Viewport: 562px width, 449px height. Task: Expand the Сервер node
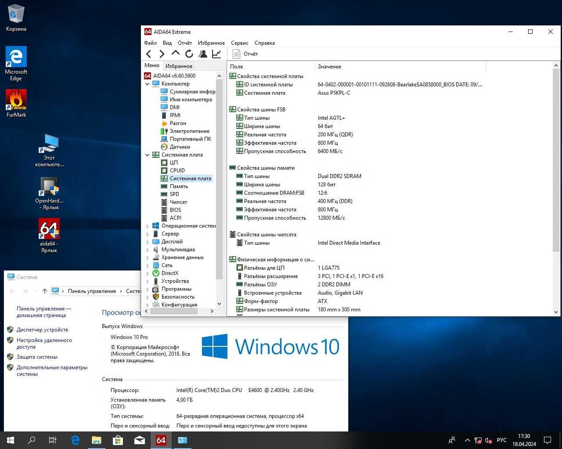(148, 234)
